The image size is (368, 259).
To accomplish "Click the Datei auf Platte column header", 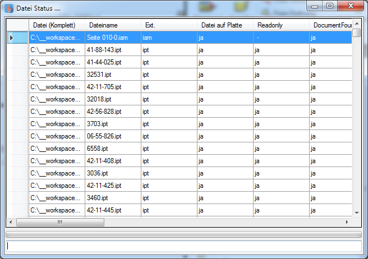I will tap(224, 25).
